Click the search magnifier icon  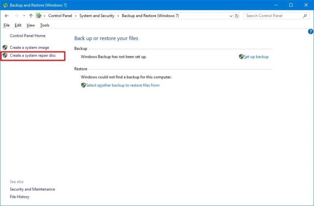[305, 16]
